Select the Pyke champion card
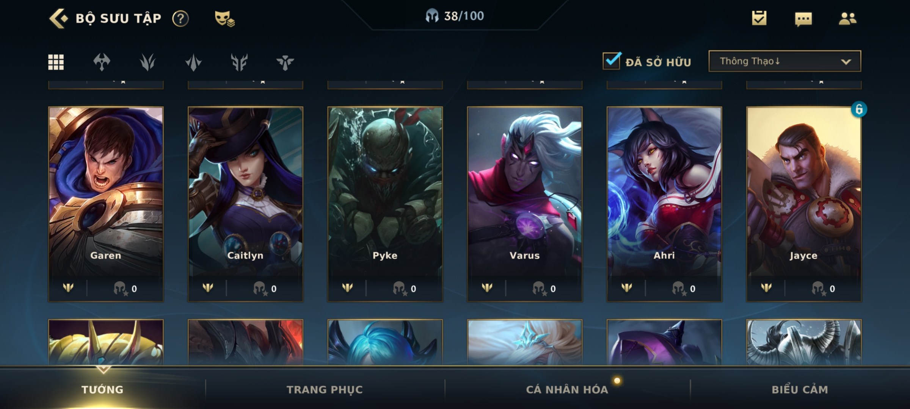 point(385,204)
